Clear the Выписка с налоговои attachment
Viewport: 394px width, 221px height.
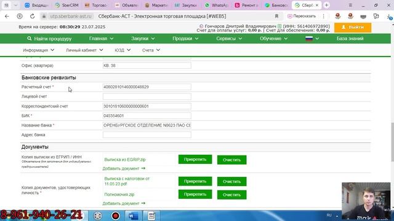coord(231,182)
